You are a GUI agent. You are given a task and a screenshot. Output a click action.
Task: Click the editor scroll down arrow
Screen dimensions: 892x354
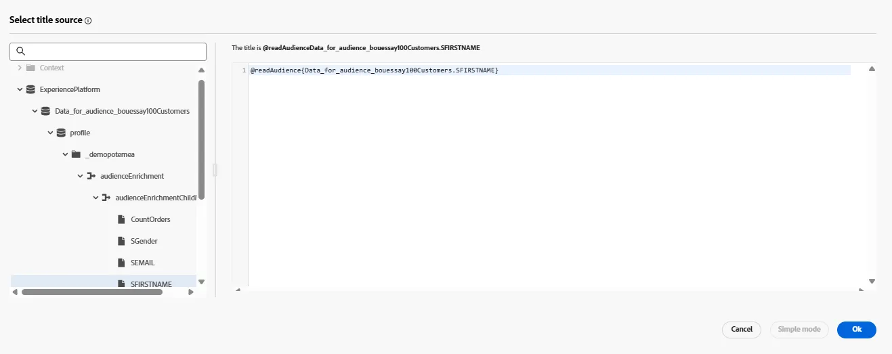tap(872, 281)
